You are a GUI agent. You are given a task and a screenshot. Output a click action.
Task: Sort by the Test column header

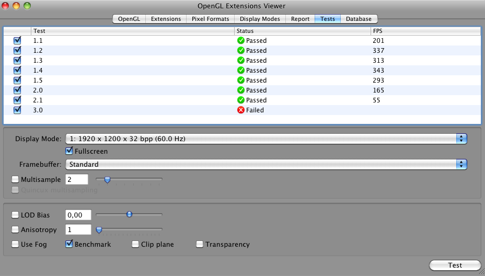click(x=133, y=31)
